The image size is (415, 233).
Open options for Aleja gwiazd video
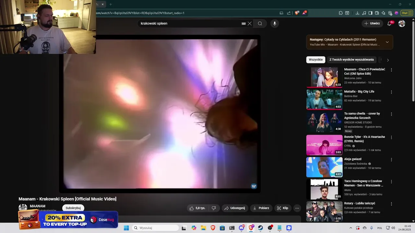pos(391,160)
